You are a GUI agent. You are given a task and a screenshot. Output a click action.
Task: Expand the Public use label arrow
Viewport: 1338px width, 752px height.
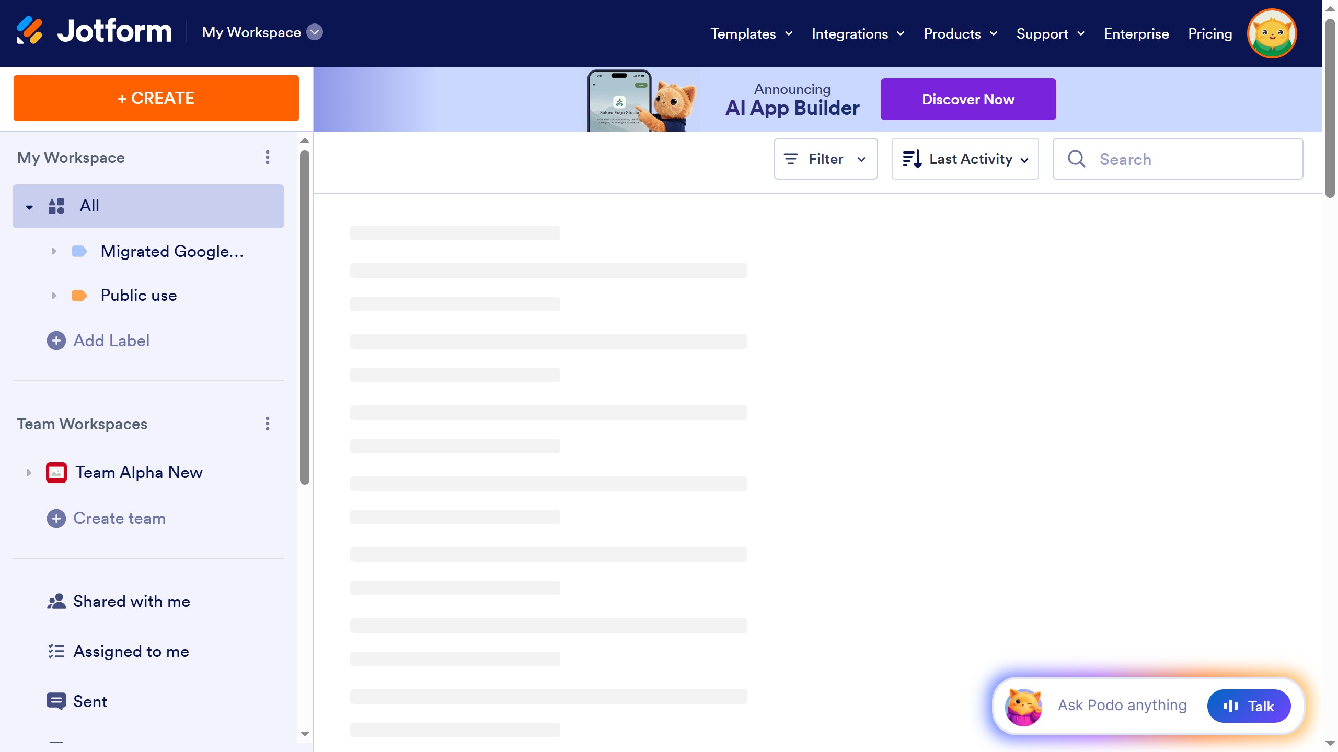coord(54,296)
